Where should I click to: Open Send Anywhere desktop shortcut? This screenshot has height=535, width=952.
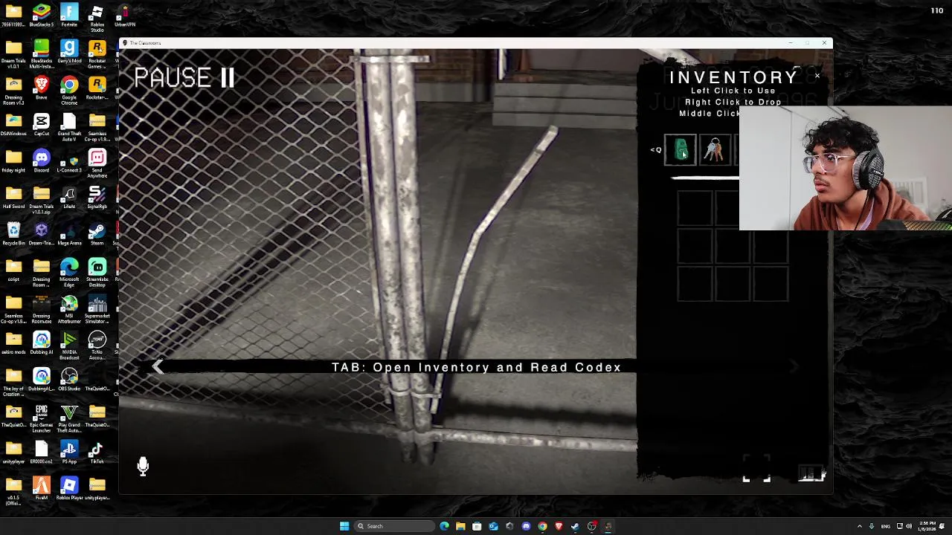(x=97, y=164)
